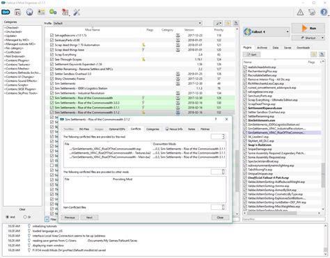Click the icon beside Settler Sandbox Overhaul date

coord(178,74)
